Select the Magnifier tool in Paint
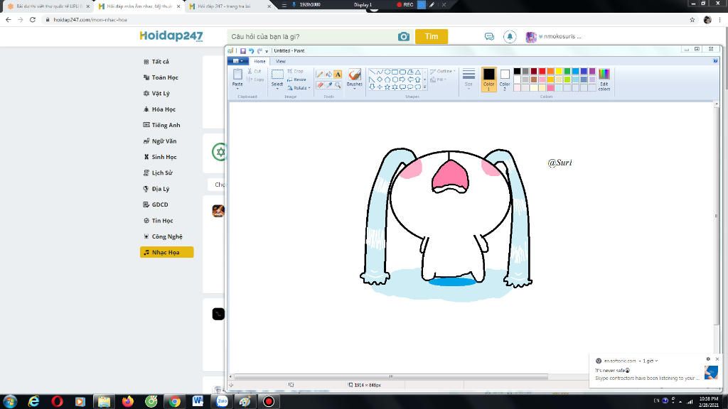728x409 pixels. [x=338, y=85]
